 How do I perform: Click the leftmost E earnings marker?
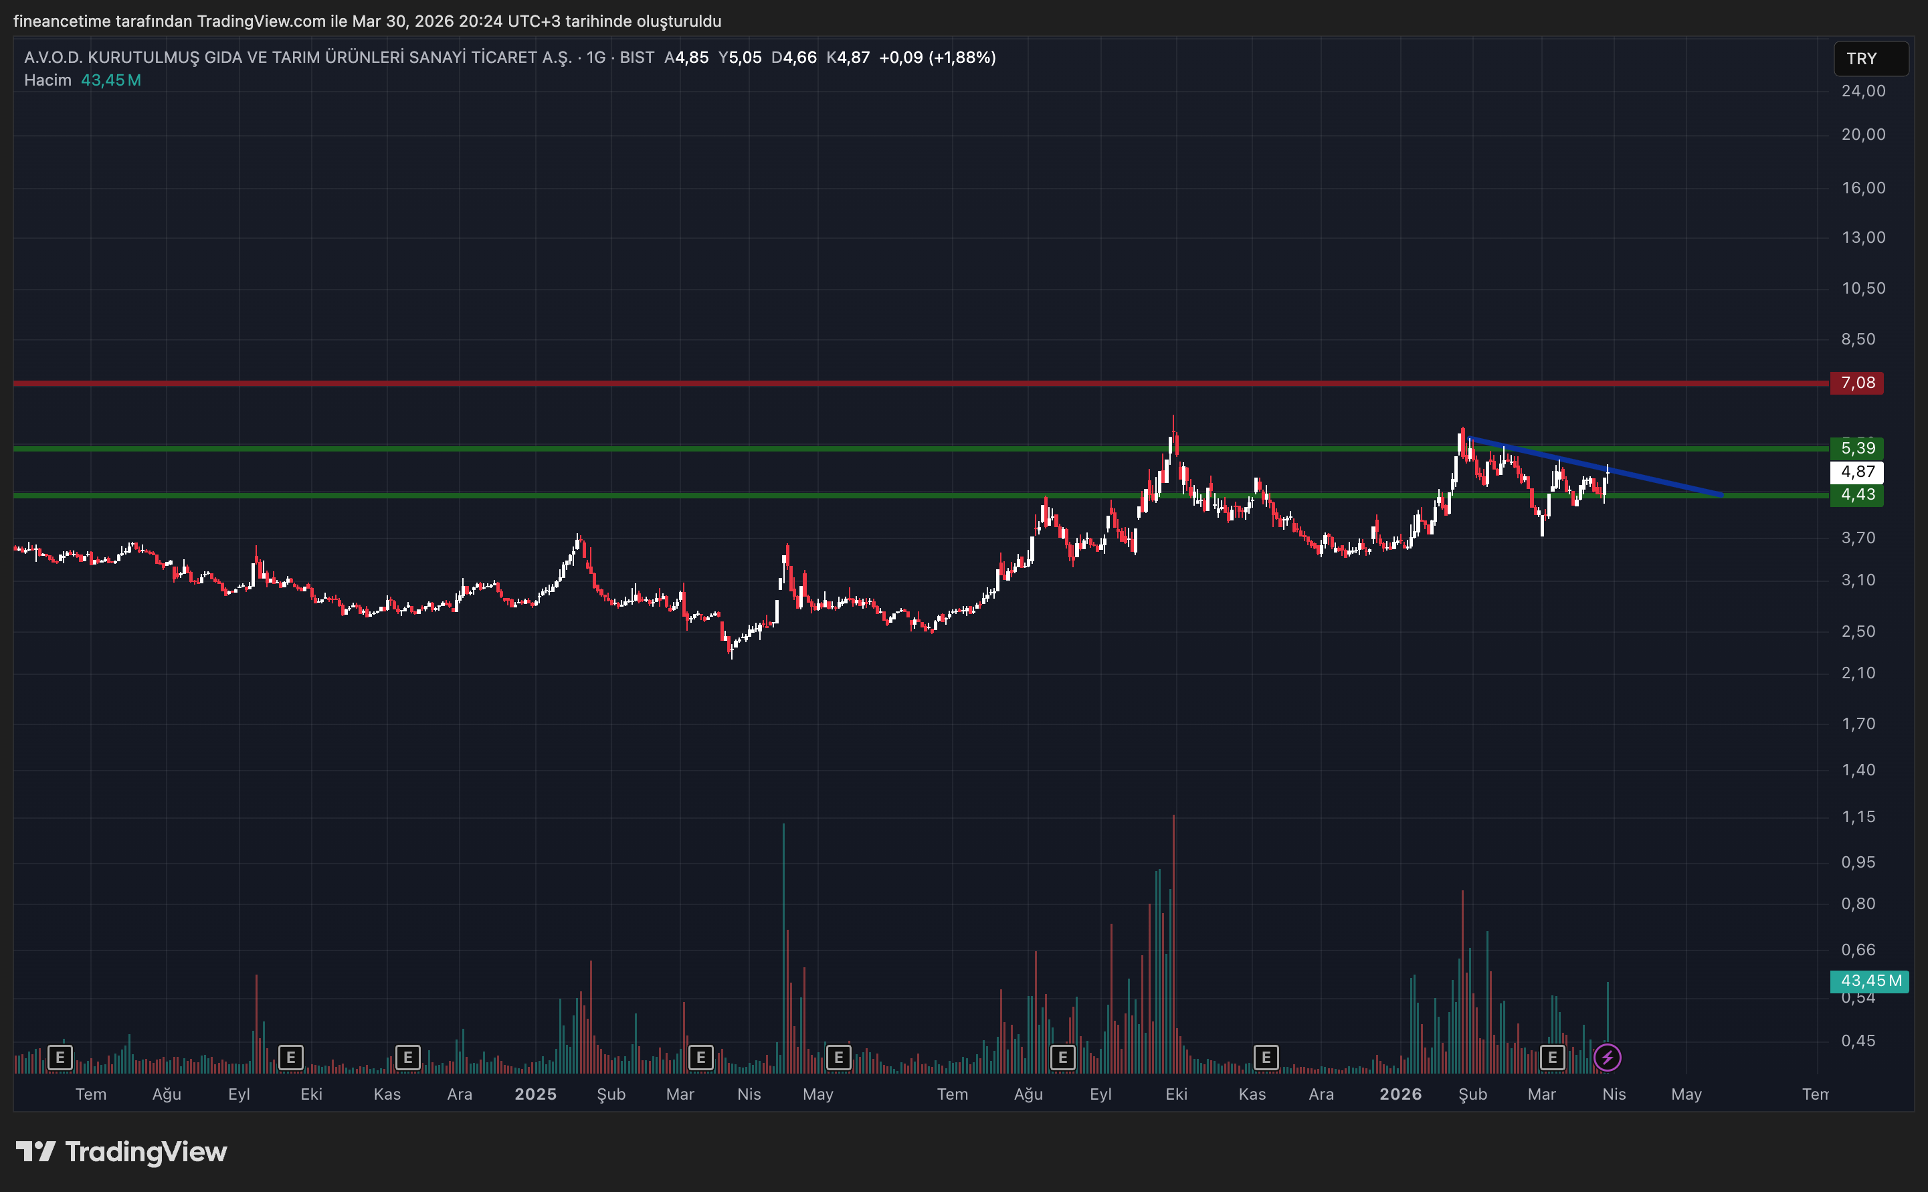60,1057
